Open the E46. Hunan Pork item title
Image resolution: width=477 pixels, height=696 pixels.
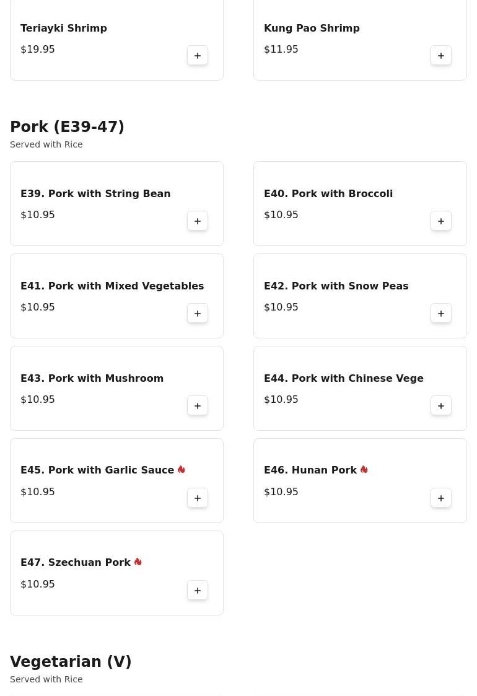tap(310, 470)
